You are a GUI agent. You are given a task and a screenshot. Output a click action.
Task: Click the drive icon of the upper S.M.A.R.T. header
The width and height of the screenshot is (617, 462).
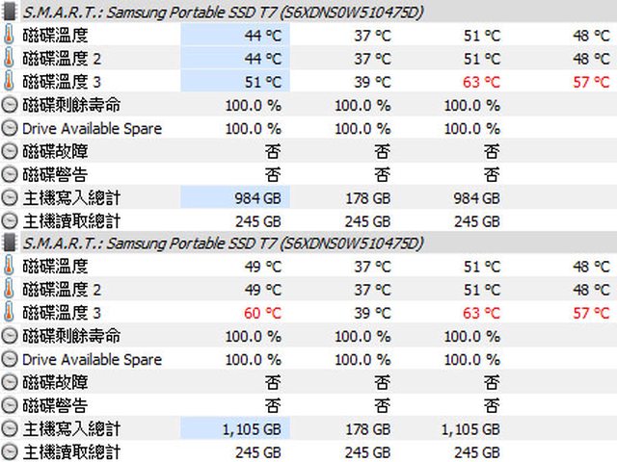tap(11, 13)
